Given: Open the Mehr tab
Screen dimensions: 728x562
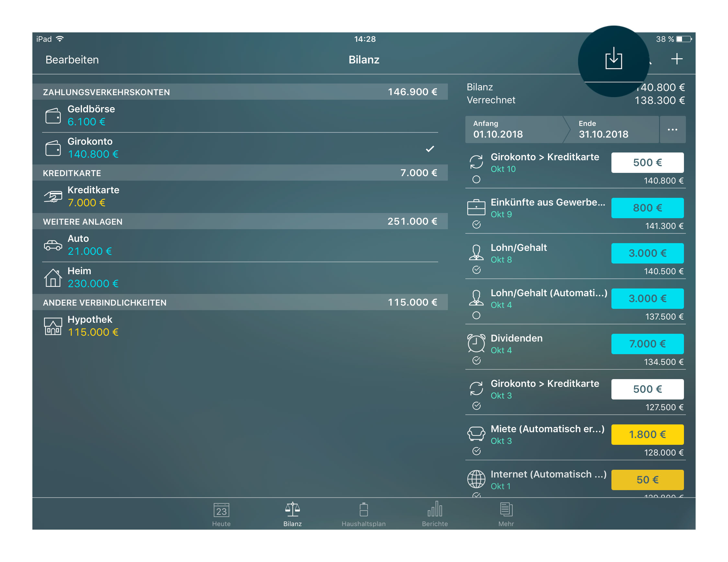Looking at the screenshot, I should 506,514.
